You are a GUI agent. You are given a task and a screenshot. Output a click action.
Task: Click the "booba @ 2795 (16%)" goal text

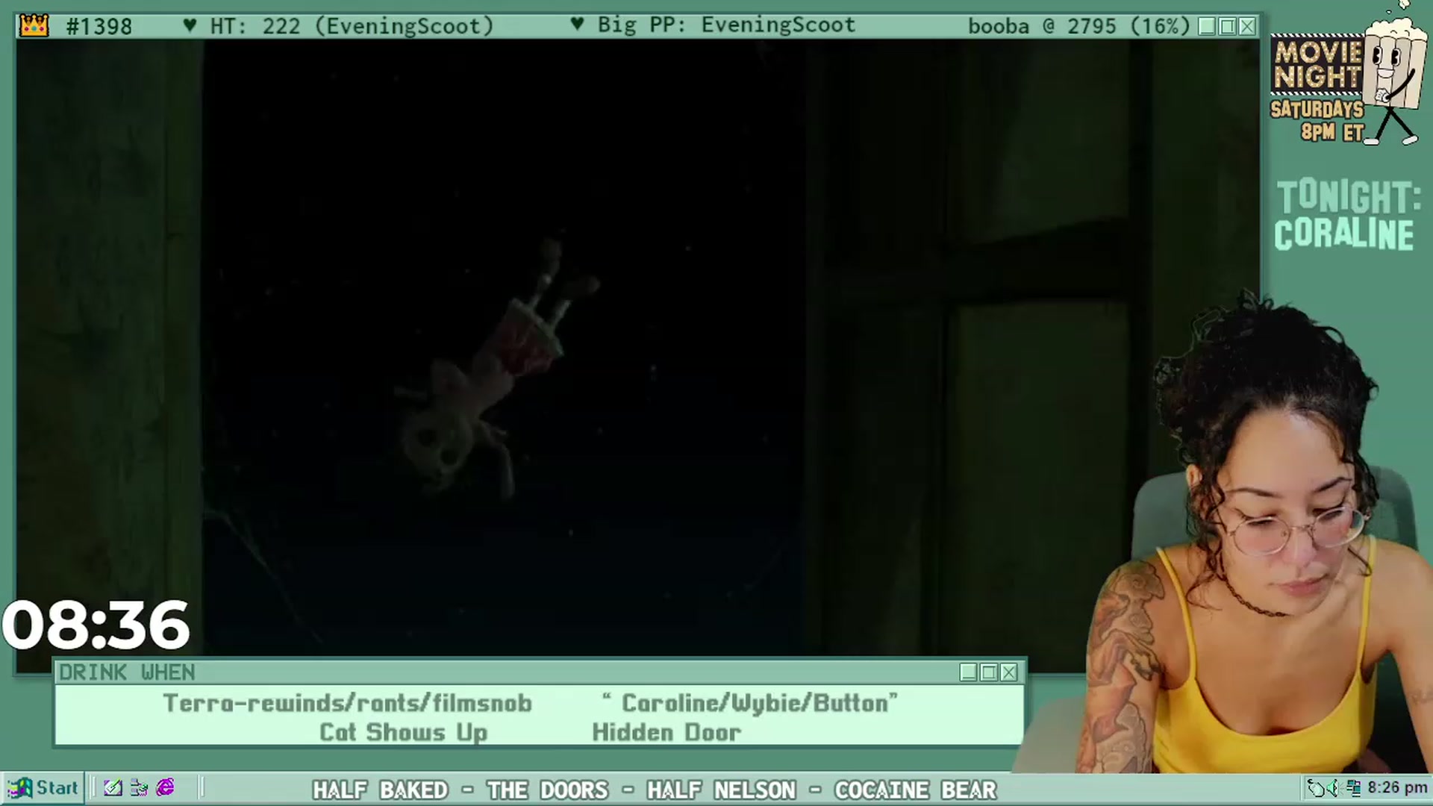(x=1078, y=26)
